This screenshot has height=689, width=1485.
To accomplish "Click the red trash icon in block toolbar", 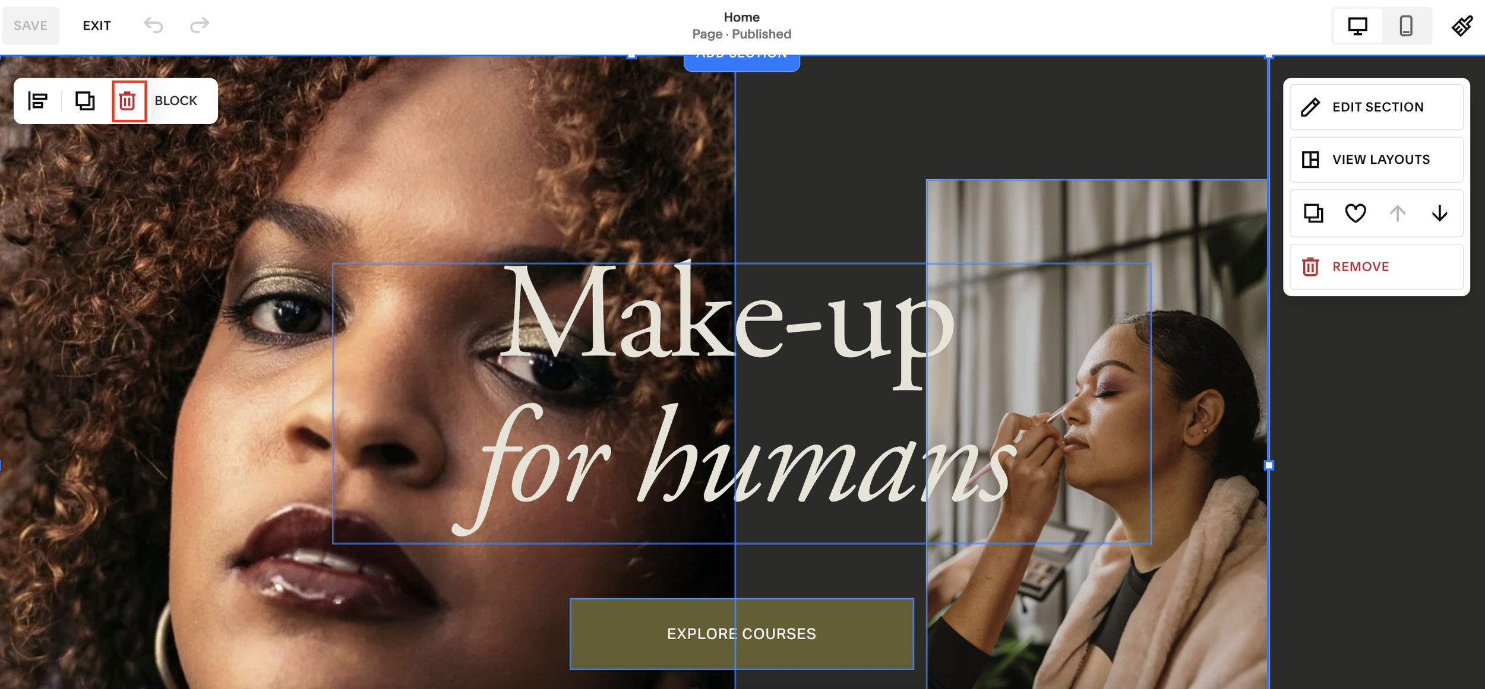I will click(x=127, y=101).
